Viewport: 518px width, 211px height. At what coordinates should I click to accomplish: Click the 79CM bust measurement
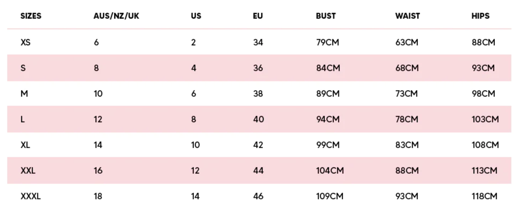(327, 42)
